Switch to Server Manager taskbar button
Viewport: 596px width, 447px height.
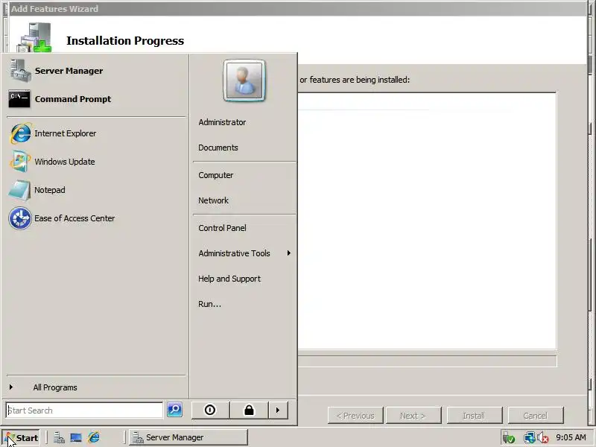click(188, 437)
